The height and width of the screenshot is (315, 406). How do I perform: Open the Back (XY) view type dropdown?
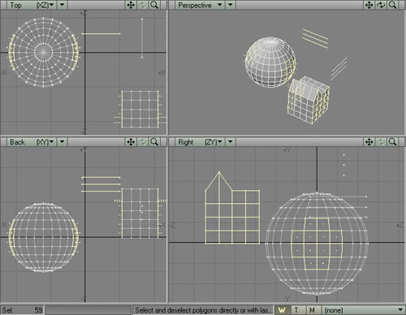click(32, 142)
